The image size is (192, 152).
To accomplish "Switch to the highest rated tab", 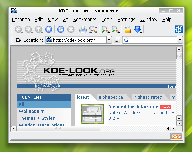I will [148, 97].
